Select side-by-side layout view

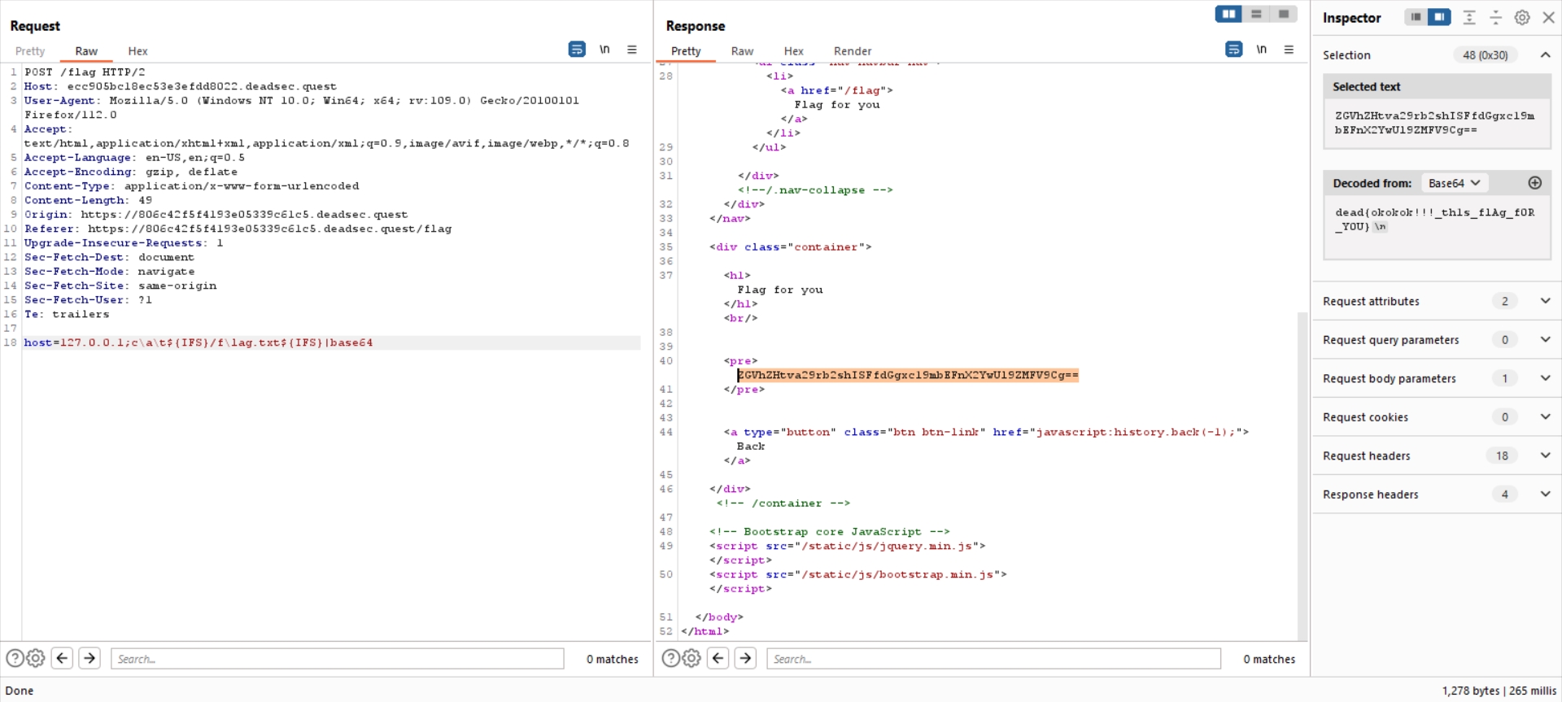[x=1228, y=14]
